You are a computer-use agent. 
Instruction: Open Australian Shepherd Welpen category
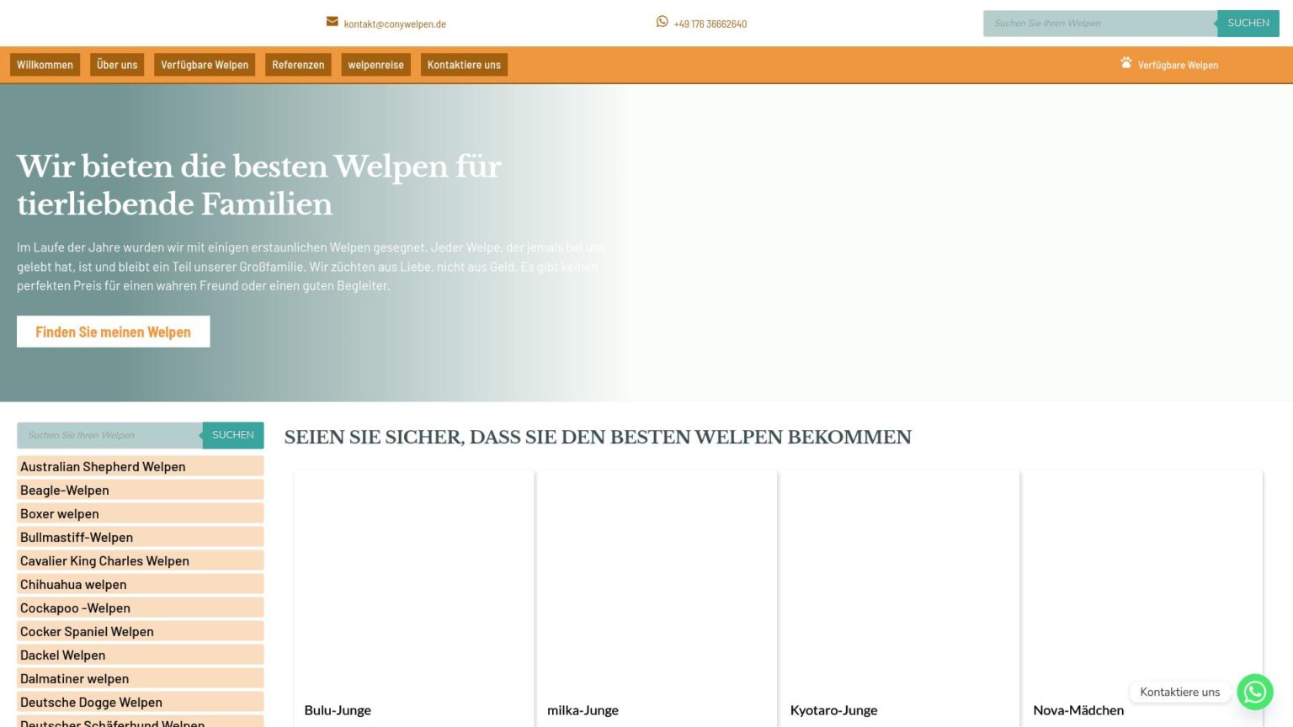coord(103,467)
